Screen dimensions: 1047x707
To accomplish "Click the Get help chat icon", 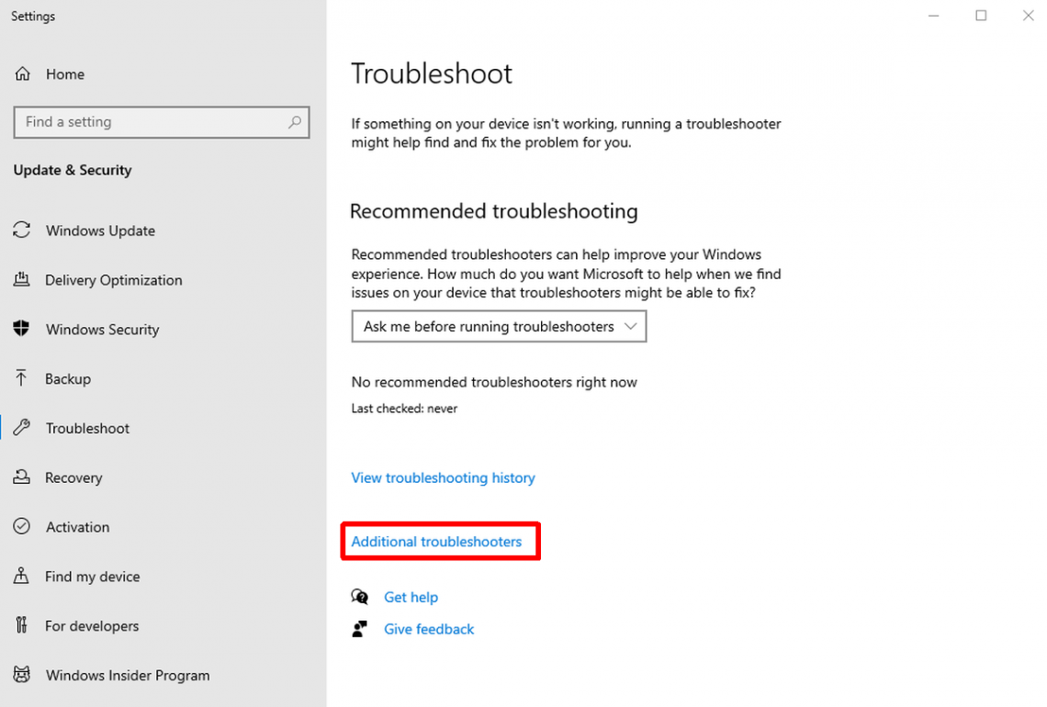I will [x=359, y=597].
